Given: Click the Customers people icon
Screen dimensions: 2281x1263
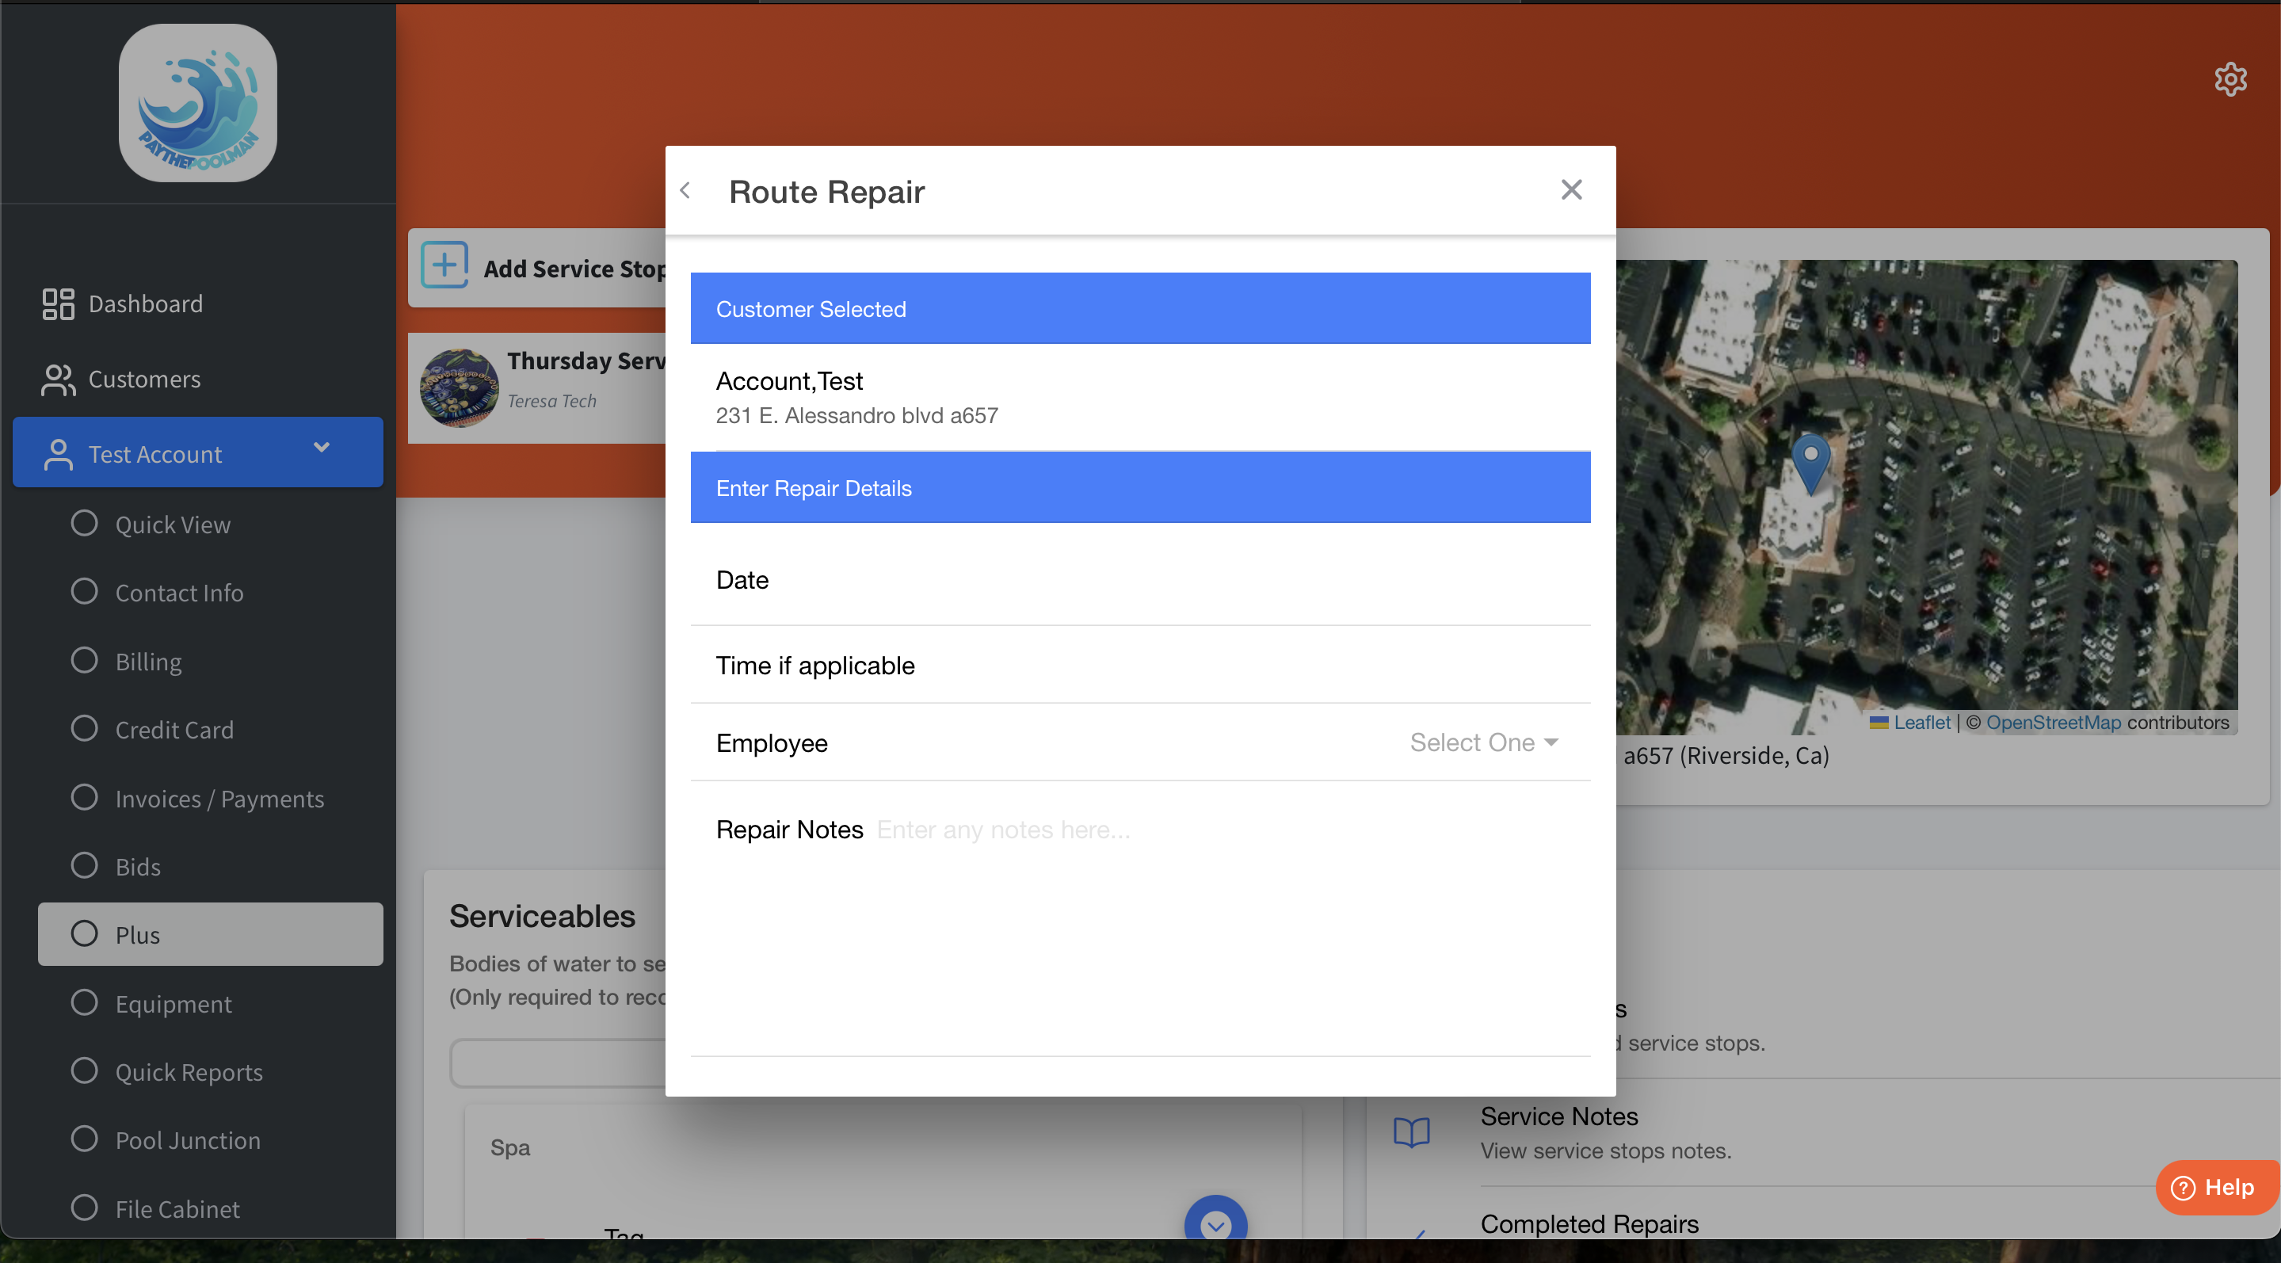Looking at the screenshot, I should click(59, 380).
